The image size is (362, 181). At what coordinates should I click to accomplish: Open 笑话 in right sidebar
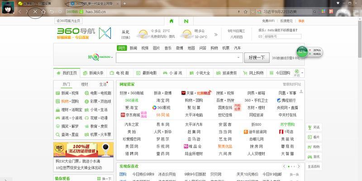314,127
